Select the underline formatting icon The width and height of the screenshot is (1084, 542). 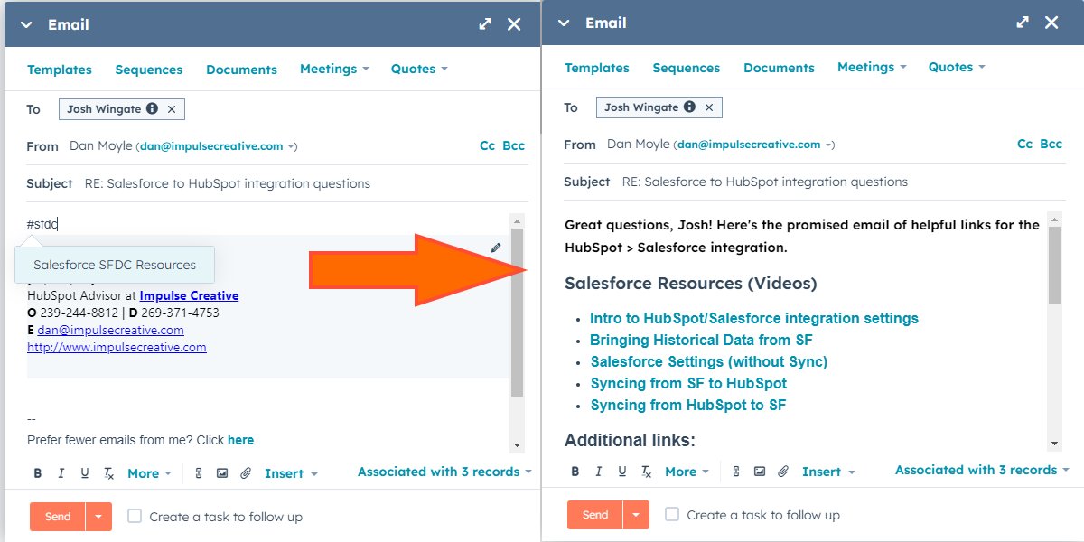[85, 472]
